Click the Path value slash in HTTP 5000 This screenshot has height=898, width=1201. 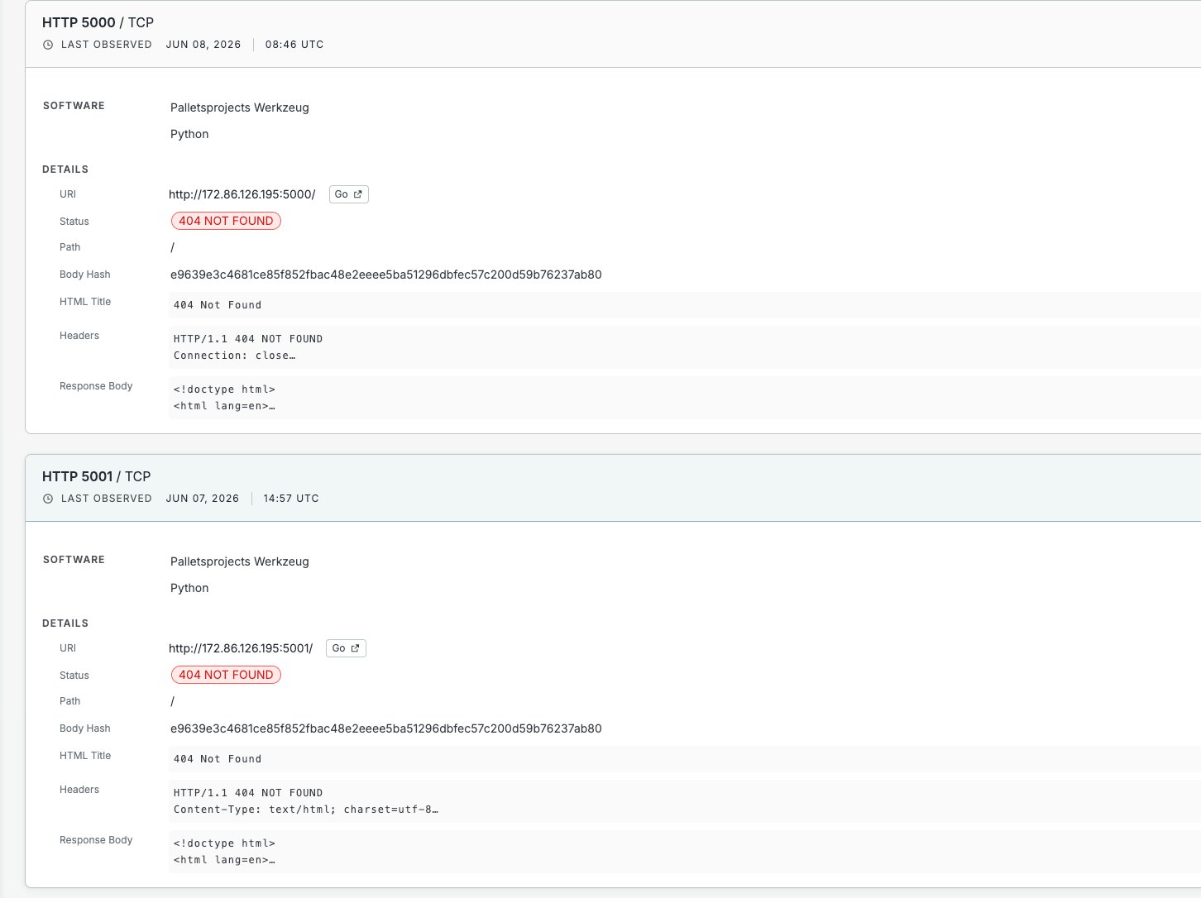[172, 247]
